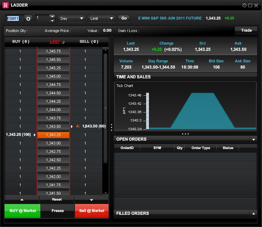Screen dimensions: 262x227
Task: Click the BUY @ Market button
Action: pyautogui.click(x=23, y=211)
